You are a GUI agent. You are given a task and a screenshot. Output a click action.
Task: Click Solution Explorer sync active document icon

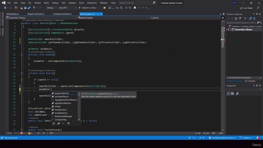pos(250,18)
